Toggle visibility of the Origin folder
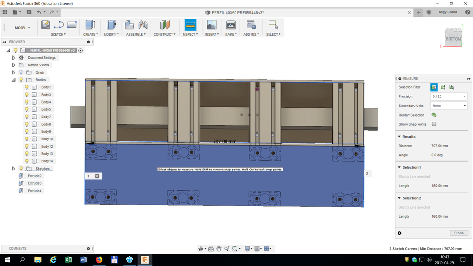 [x=21, y=73]
